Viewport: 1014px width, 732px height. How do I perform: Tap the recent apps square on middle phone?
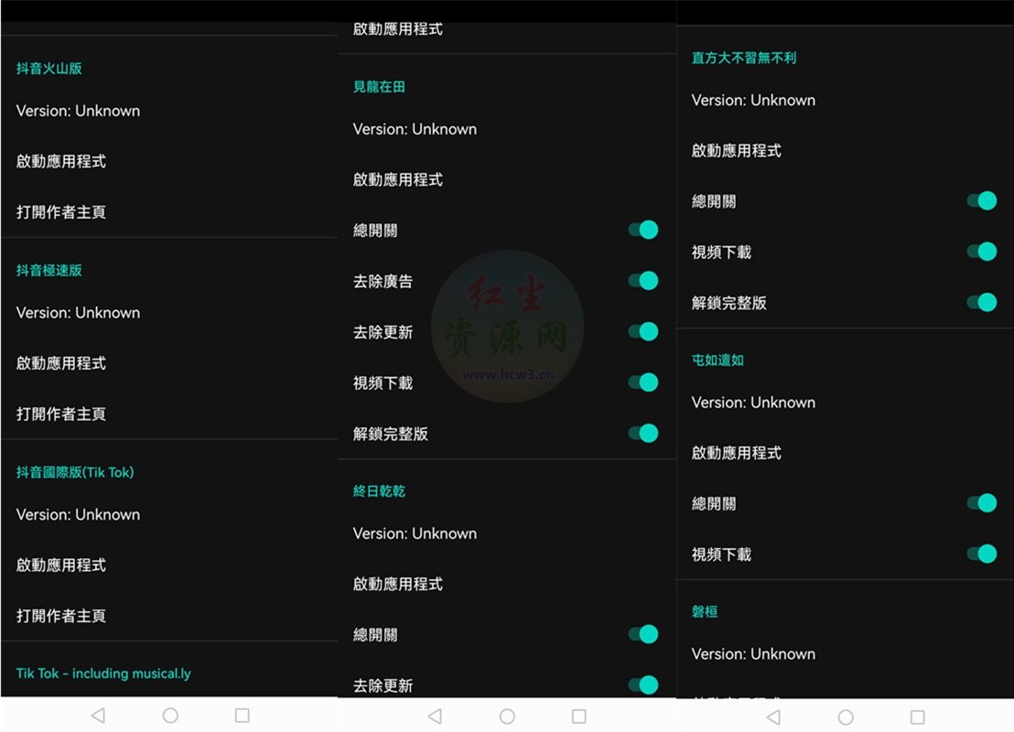click(x=578, y=716)
